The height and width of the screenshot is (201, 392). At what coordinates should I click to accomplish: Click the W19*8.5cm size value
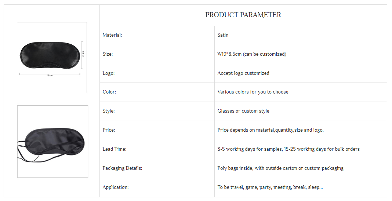tap(251, 54)
